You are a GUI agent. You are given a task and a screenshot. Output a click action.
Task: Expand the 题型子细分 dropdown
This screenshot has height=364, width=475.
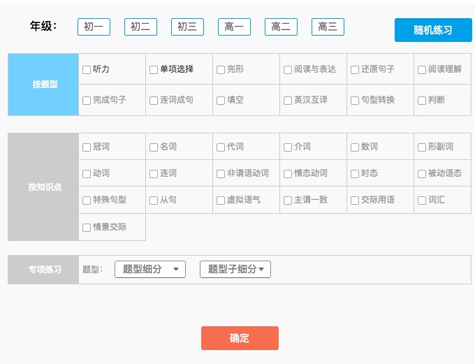[235, 270]
